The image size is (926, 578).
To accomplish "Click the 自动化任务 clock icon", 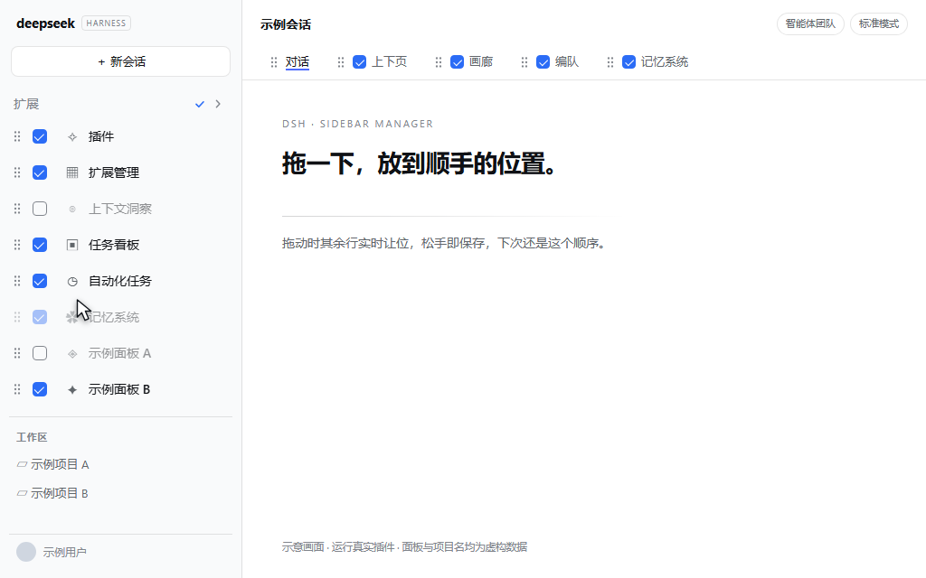I will 72,282.
